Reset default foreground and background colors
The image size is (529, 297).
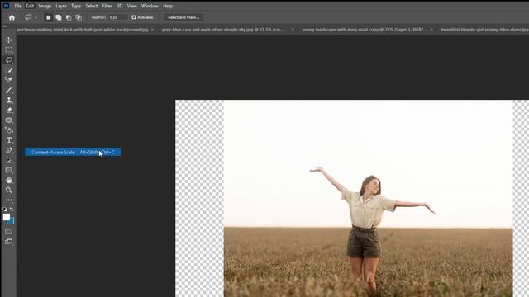click(x=5, y=209)
